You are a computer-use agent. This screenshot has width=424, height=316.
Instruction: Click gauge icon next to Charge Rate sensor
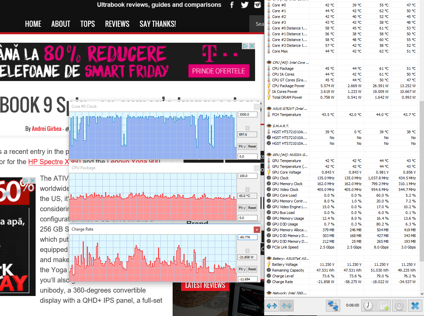pos(268,282)
